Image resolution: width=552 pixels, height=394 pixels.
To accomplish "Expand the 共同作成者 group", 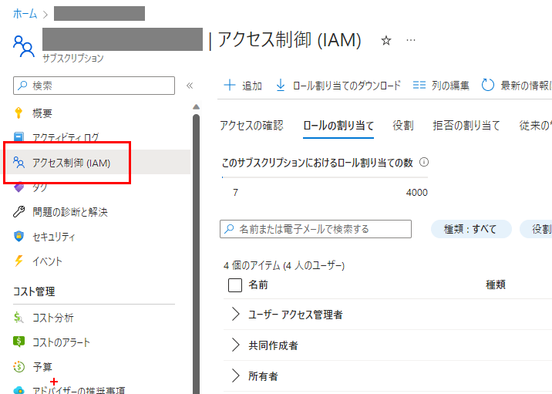I will tap(235, 345).
